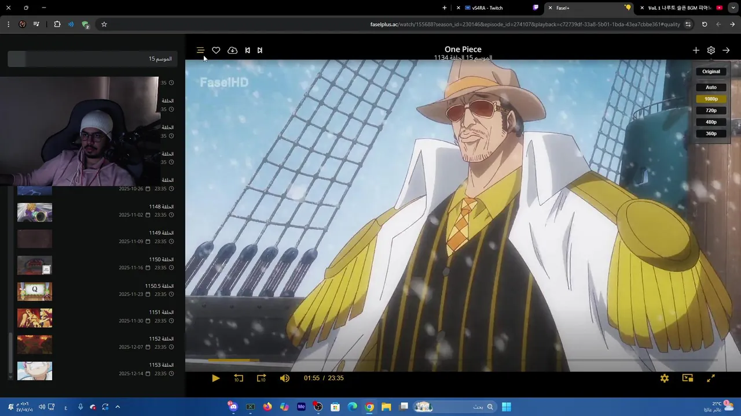This screenshot has height=416, width=741.
Task: Click the plus icon in player header
Action: point(696,50)
